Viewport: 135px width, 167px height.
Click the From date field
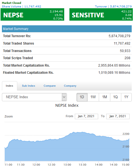pos(86,116)
